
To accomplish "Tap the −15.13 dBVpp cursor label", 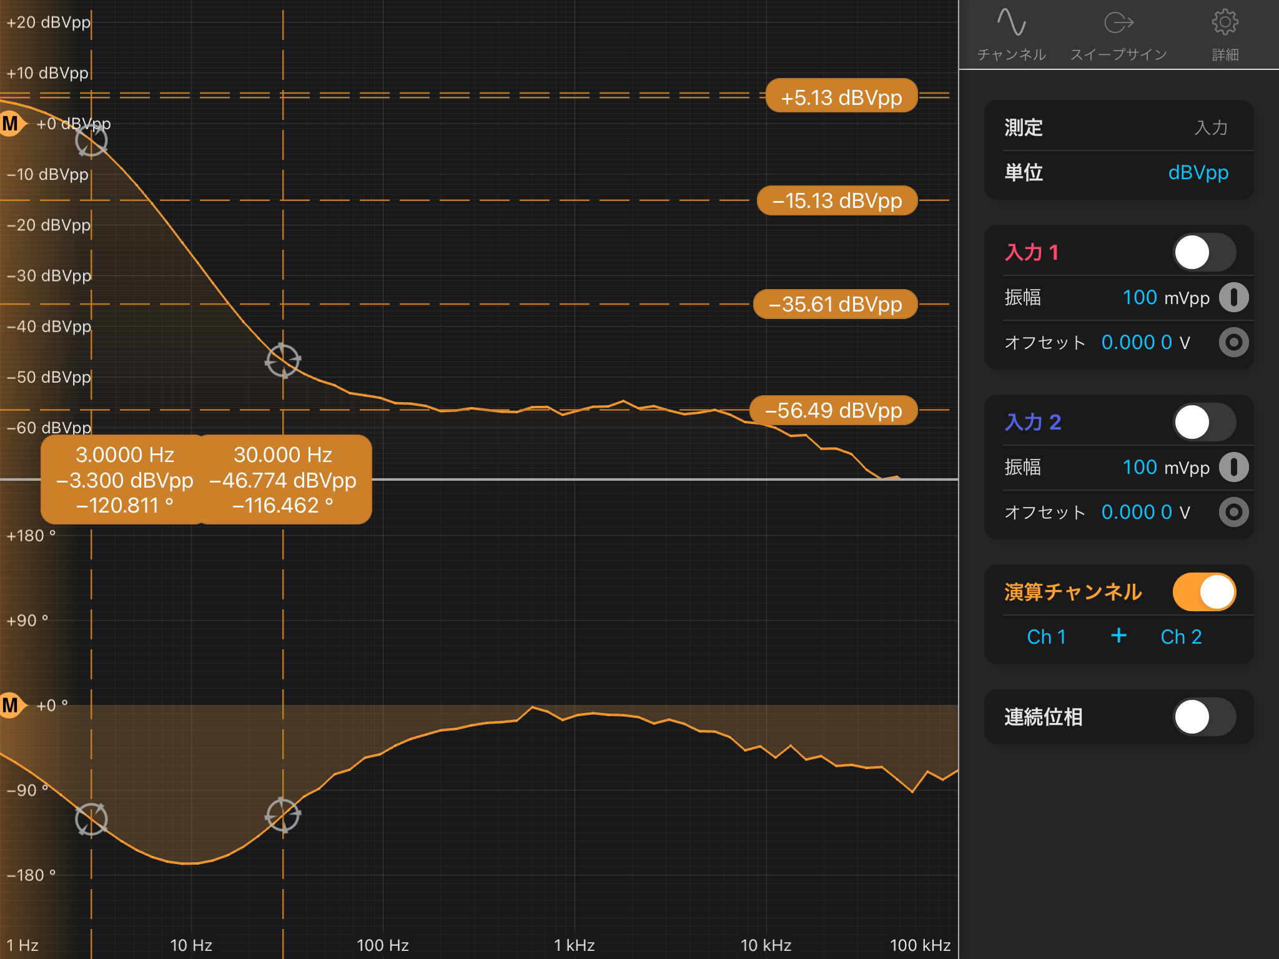I will 837,200.
